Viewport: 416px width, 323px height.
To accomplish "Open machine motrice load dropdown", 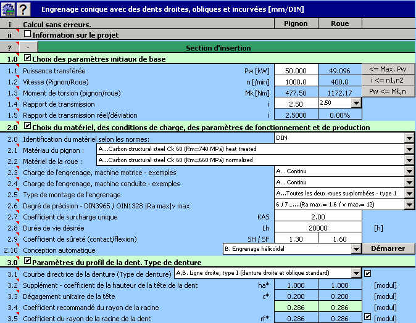I will click(x=409, y=171).
